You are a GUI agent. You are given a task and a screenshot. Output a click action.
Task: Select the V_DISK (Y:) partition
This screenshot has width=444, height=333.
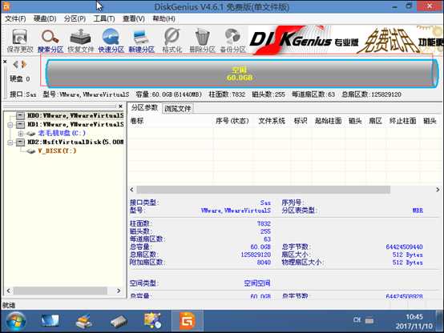pos(57,150)
